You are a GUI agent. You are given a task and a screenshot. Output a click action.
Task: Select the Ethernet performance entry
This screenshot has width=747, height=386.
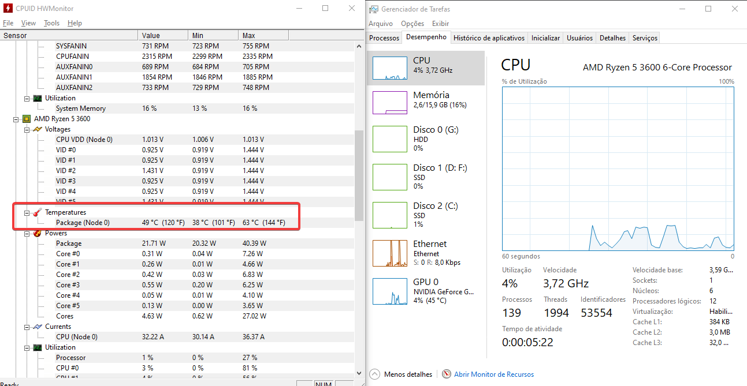click(x=425, y=253)
